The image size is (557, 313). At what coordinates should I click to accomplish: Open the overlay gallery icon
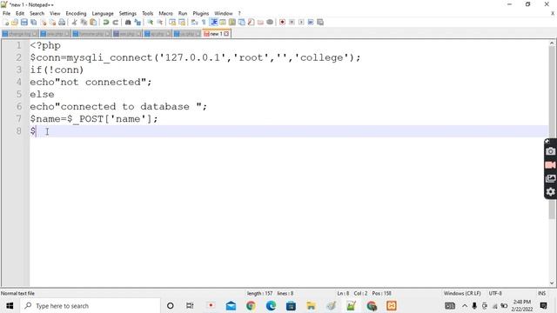(x=550, y=178)
